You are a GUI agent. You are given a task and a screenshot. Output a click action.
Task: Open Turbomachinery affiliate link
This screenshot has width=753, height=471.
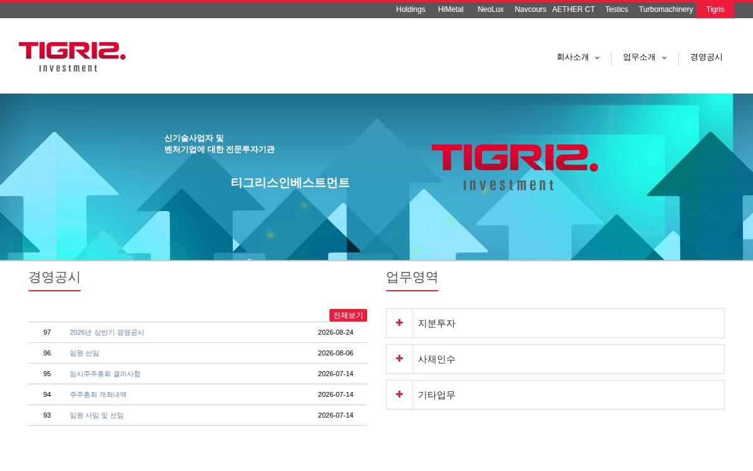click(x=666, y=9)
